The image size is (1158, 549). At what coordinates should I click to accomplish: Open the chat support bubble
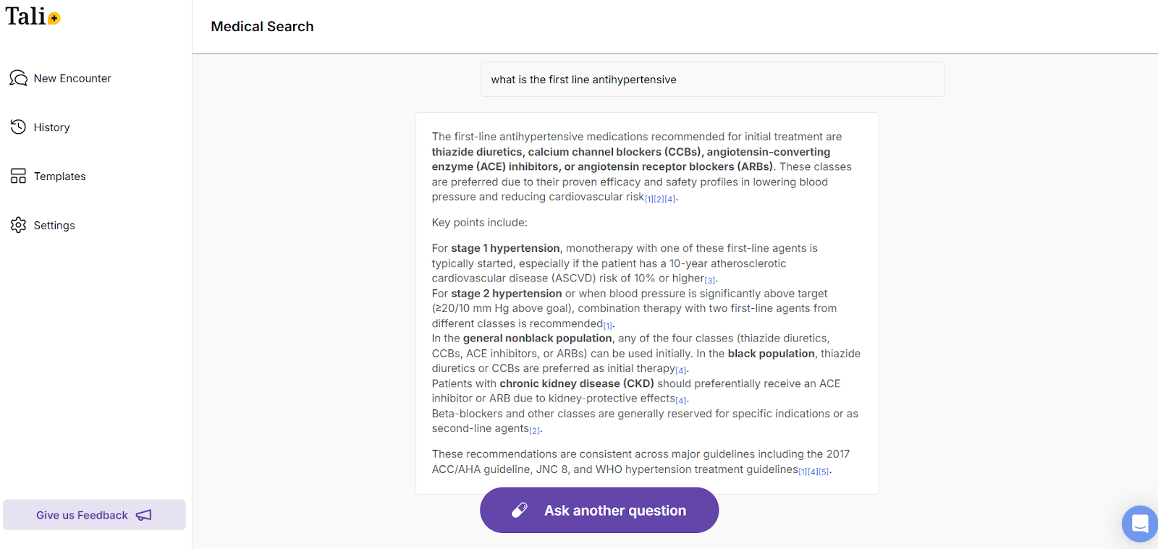(1139, 523)
